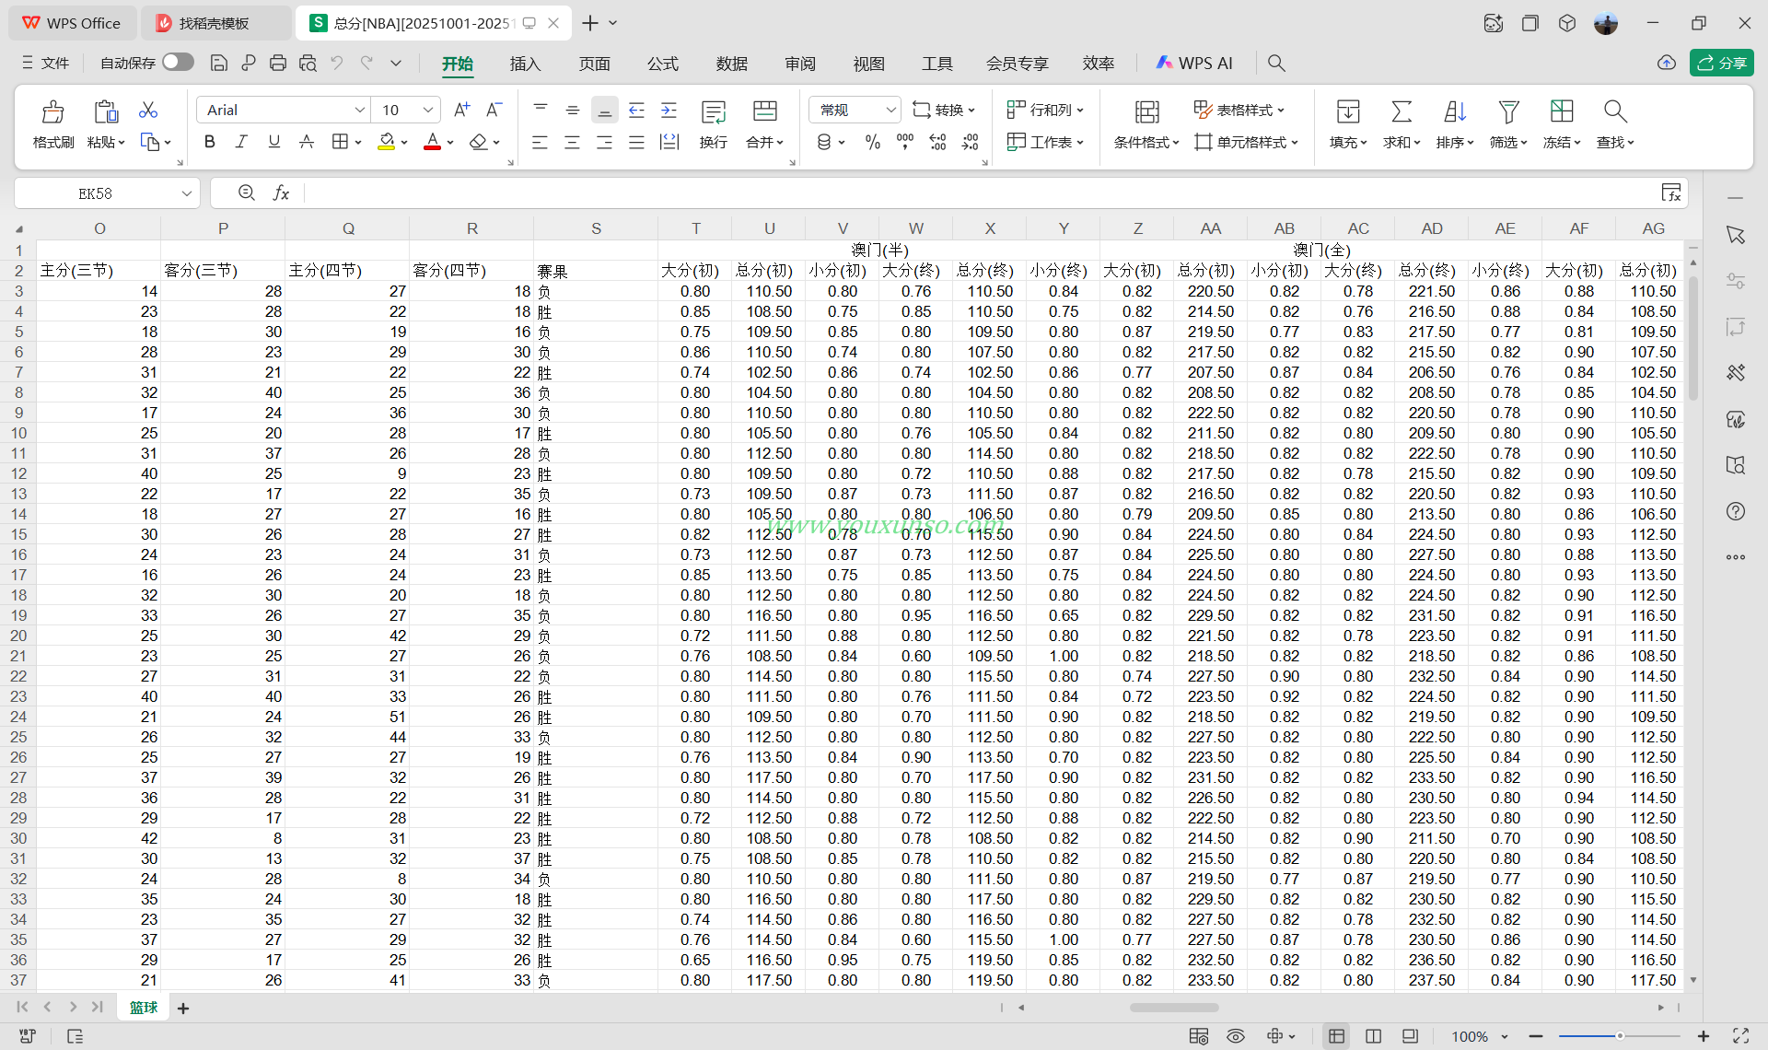Toggle bottom vertical alignment
This screenshot has height=1050, width=1768.
coord(604,110)
